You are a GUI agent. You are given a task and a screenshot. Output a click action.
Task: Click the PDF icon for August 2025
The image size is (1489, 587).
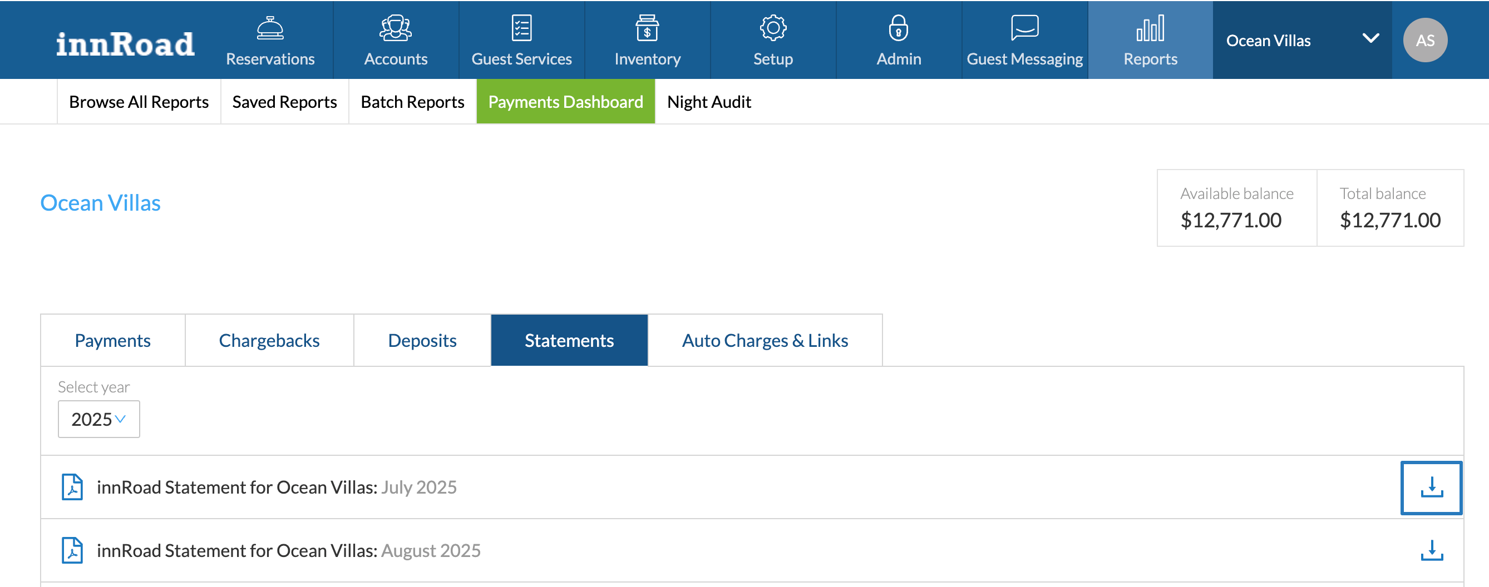(x=72, y=550)
